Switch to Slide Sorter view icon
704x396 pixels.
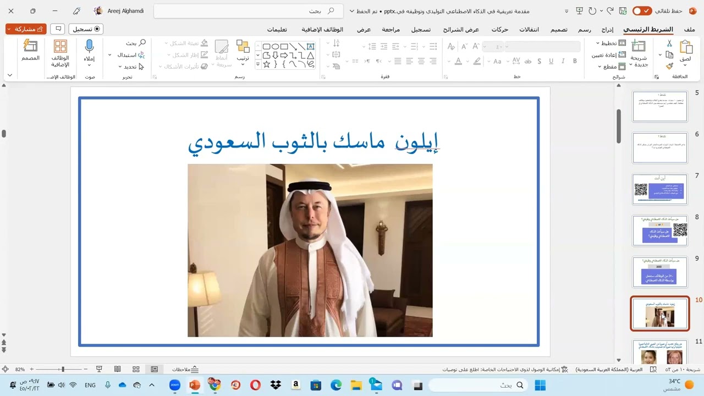pos(136,370)
